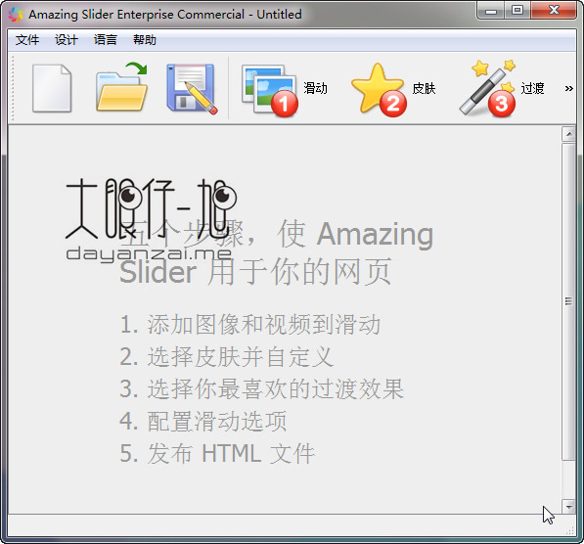Maximize the Amazing Slider window
This screenshot has height=544, width=584.
click(517, 10)
